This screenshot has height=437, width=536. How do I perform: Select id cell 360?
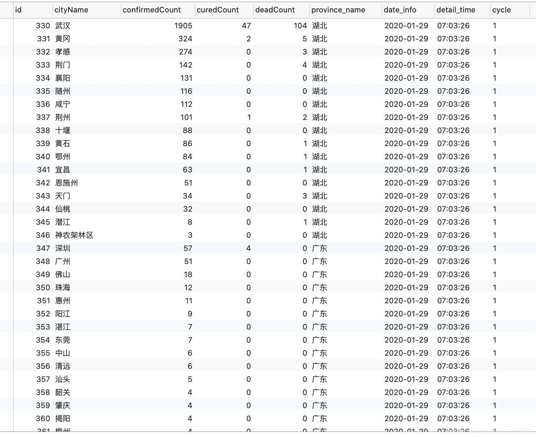point(43,418)
